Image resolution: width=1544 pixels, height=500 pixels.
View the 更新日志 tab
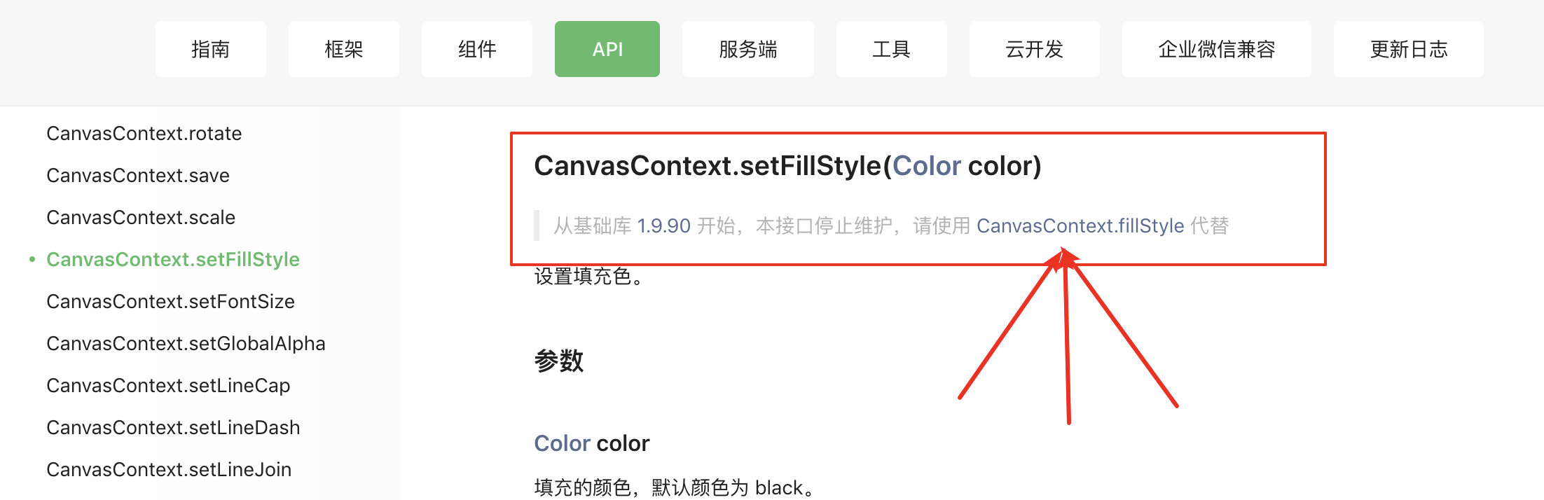1408,49
